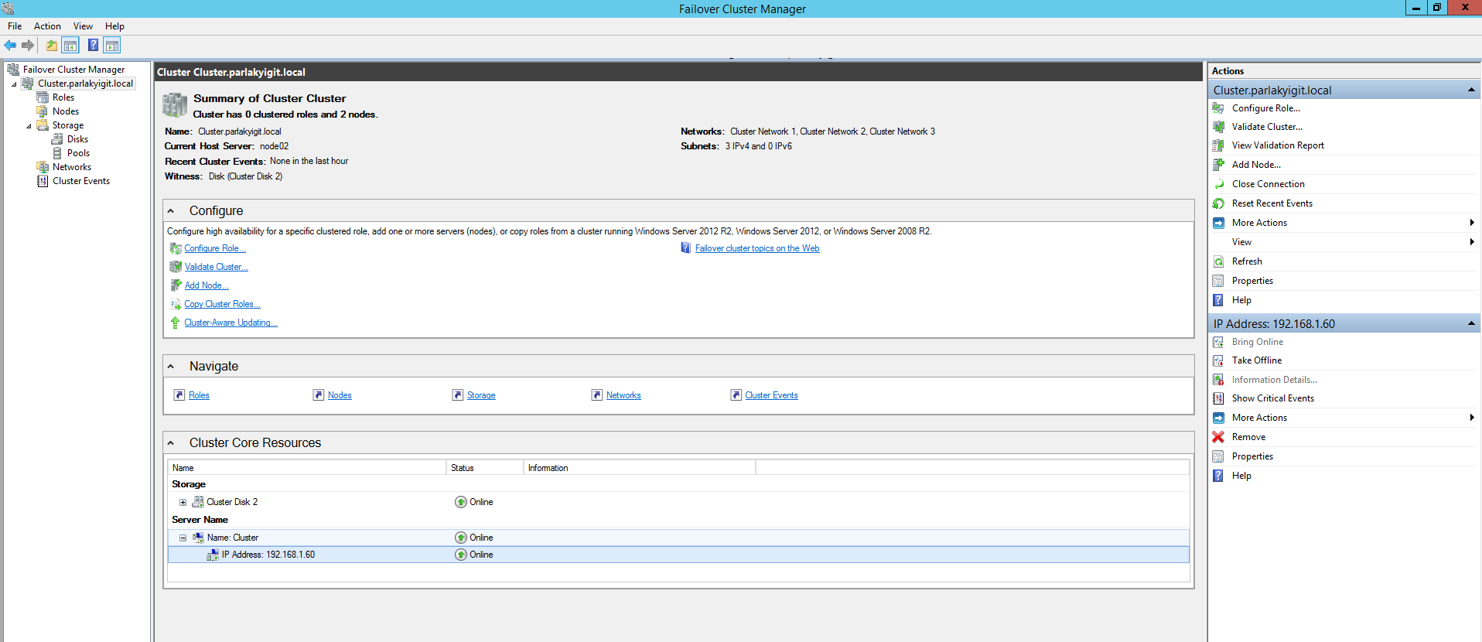
Task: Select the Name: Cluster resource row
Action: [678, 538]
